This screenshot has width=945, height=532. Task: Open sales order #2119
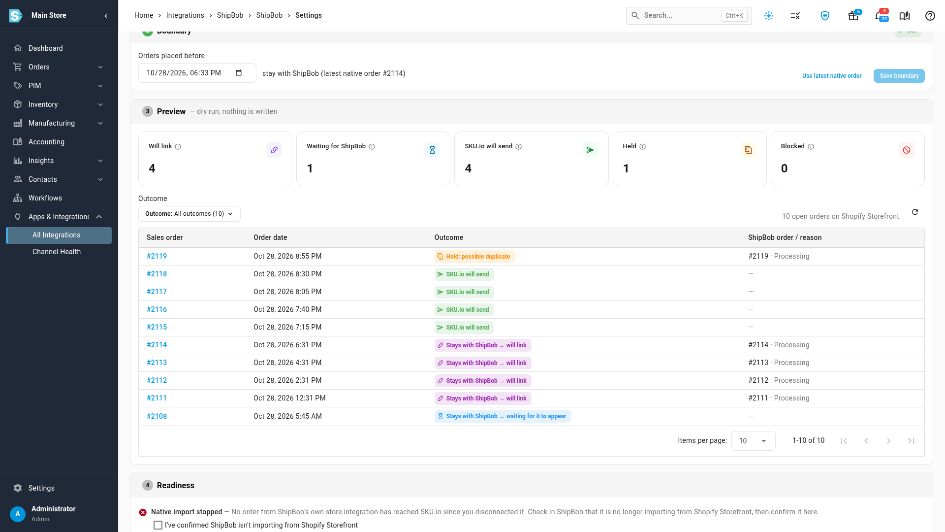(157, 256)
